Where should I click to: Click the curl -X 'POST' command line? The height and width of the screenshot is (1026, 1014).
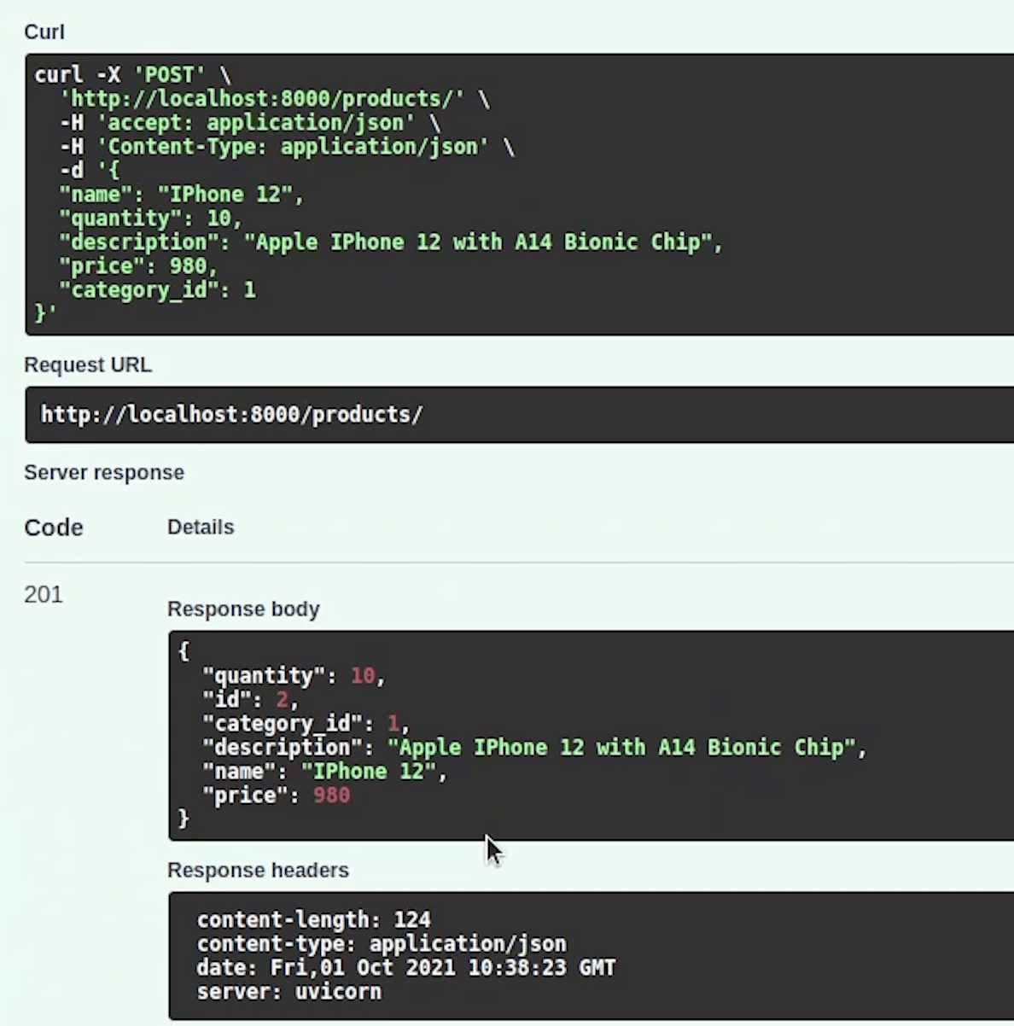tap(132, 75)
